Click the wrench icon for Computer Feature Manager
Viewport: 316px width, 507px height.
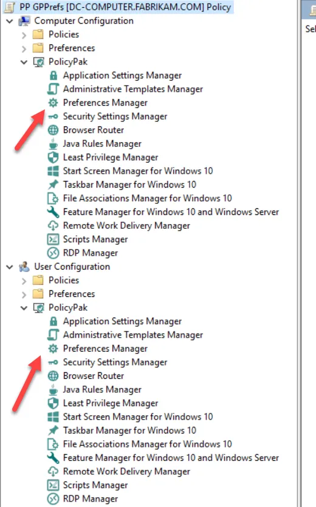pos(53,212)
